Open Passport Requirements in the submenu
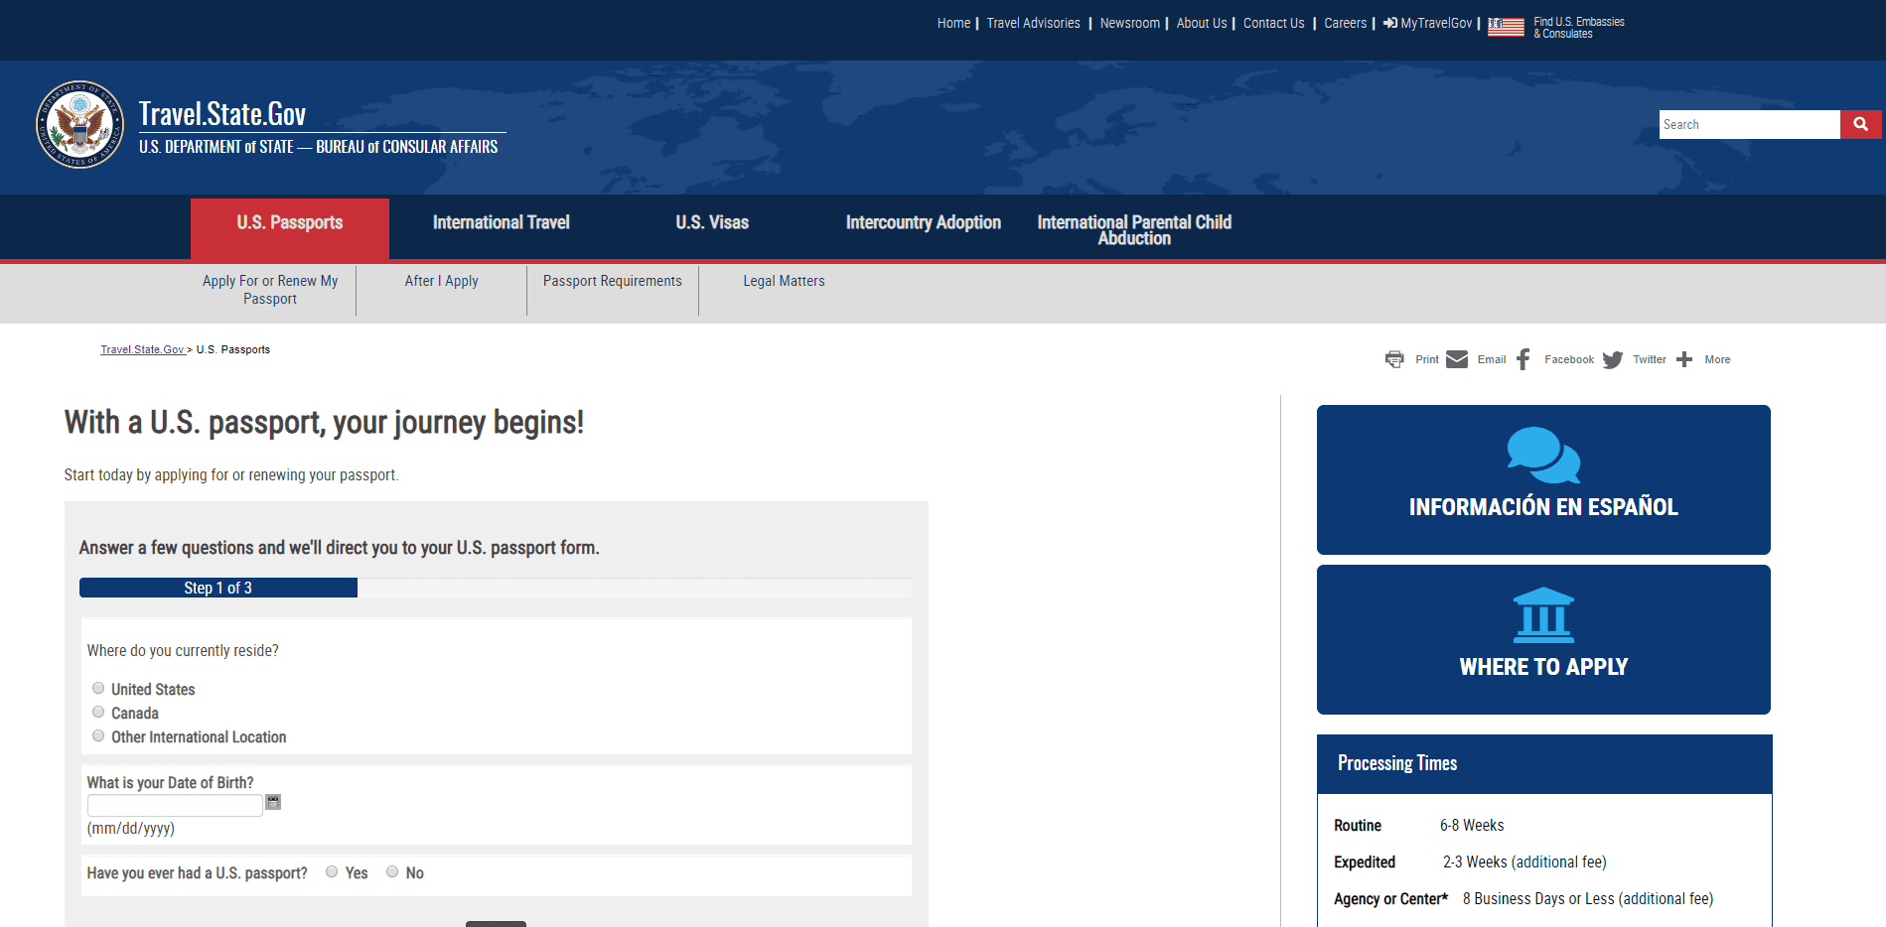Image resolution: width=1886 pixels, height=927 pixels. (611, 281)
